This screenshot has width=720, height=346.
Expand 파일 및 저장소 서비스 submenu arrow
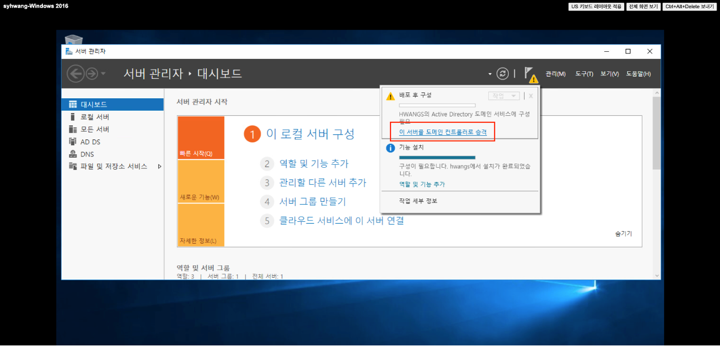coord(159,167)
